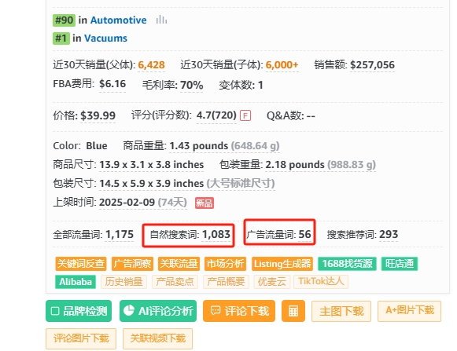
Task: Click the 评论图片下载 button
Action: click(x=81, y=338)
